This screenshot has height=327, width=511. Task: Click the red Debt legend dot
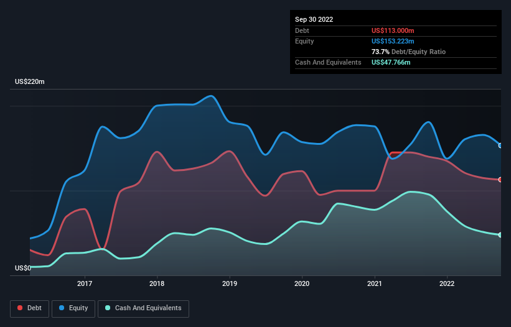pos(20,308)
